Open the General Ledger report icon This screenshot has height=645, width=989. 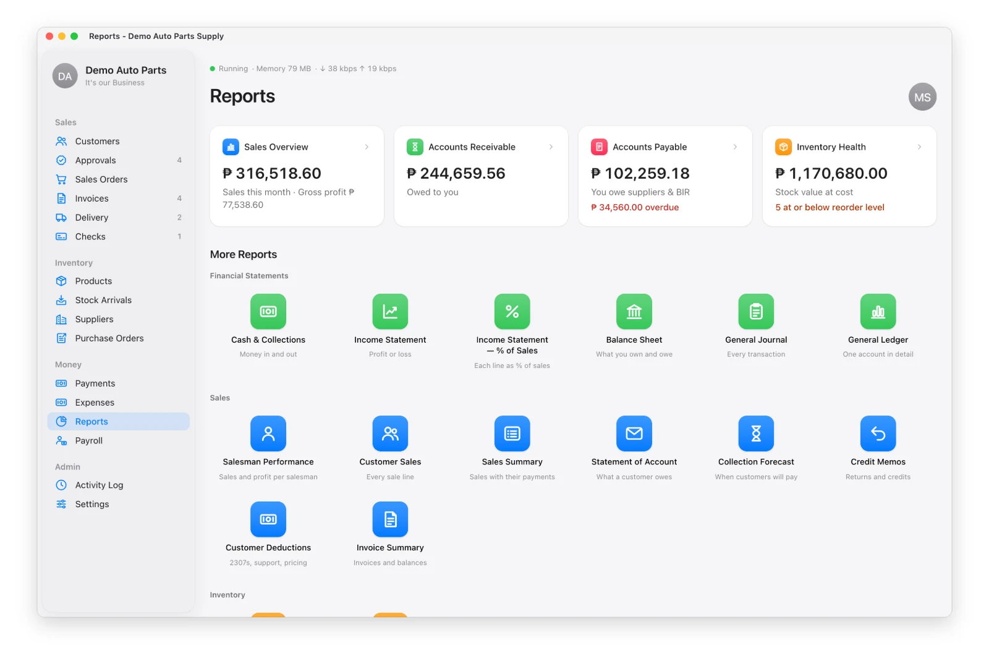(x=878, y=311)
